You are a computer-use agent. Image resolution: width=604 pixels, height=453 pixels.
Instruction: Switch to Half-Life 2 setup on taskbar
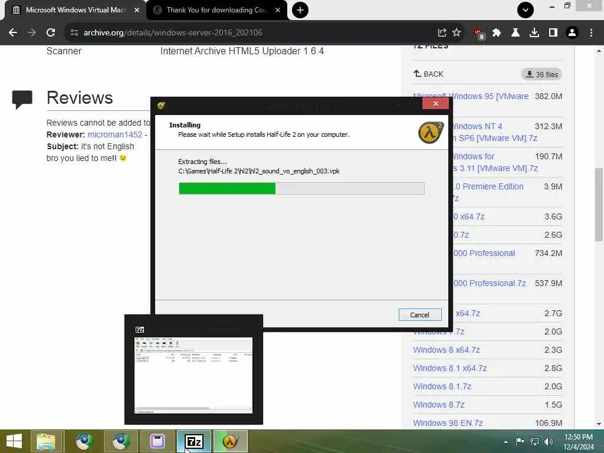pos(231,441)
